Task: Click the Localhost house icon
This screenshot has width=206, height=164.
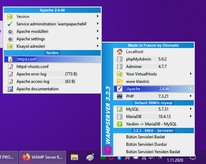Action: [x=120, y=52]
